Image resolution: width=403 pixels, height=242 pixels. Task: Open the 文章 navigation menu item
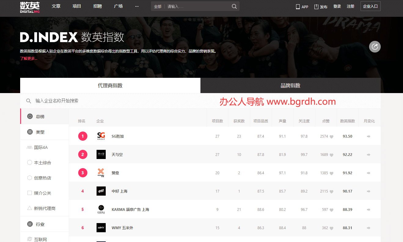tap(56, 6)
